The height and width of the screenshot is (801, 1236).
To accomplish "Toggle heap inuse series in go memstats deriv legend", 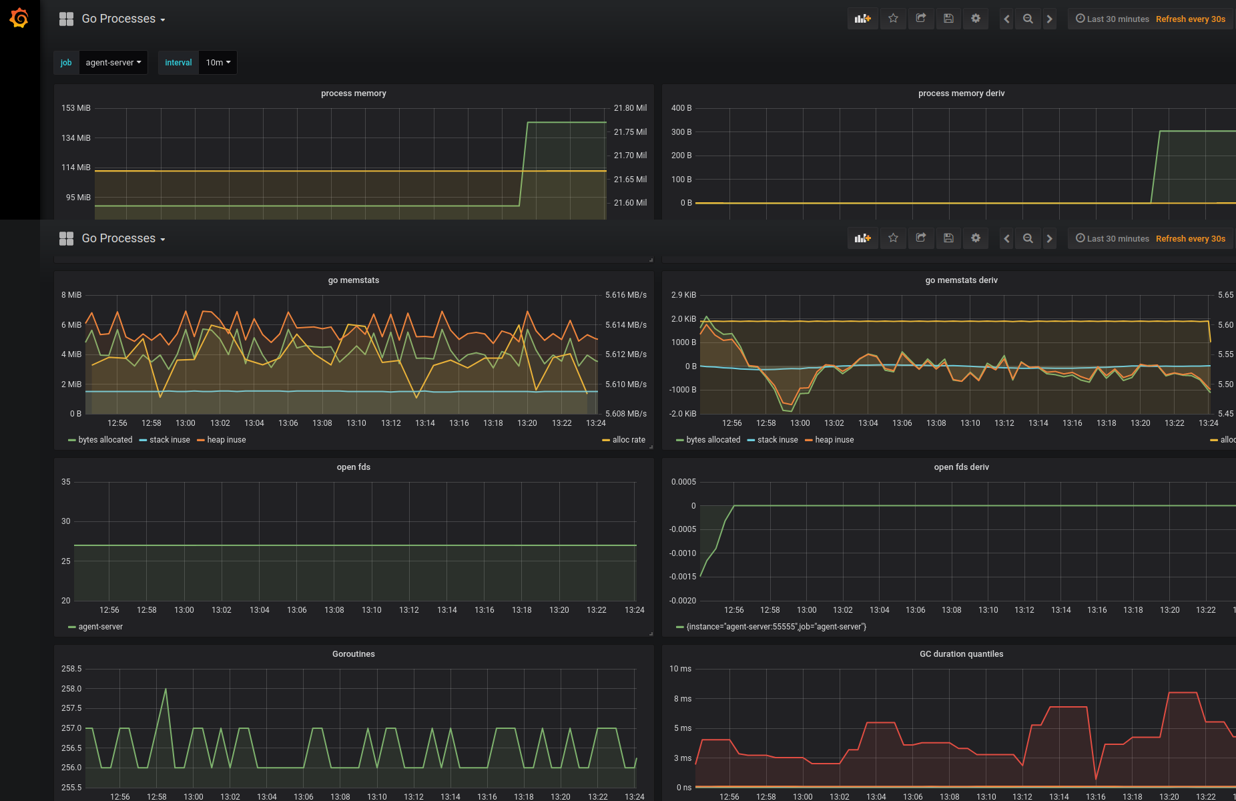I will (x=834, y=440).
